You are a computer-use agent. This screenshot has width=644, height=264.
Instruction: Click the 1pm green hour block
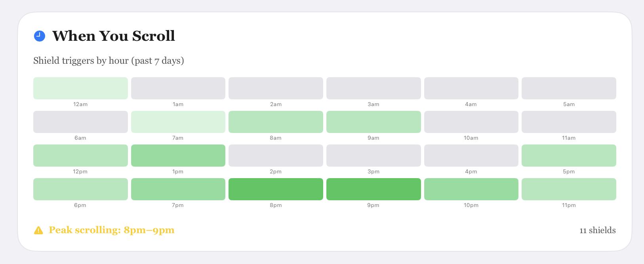click(178, 156)
